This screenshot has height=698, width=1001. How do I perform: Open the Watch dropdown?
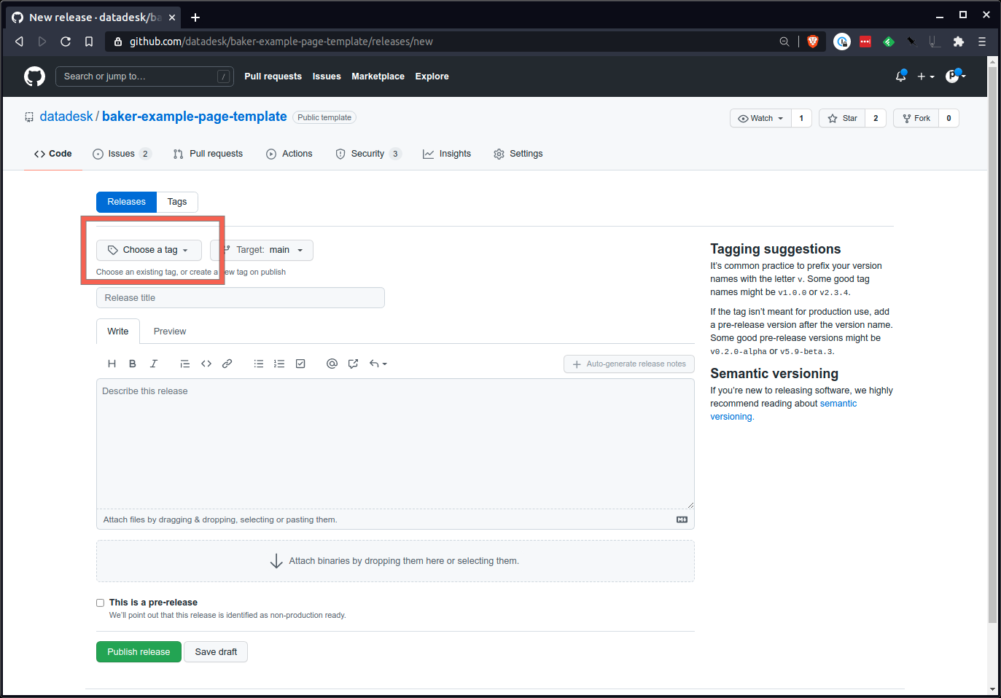[x=760, y=118]
